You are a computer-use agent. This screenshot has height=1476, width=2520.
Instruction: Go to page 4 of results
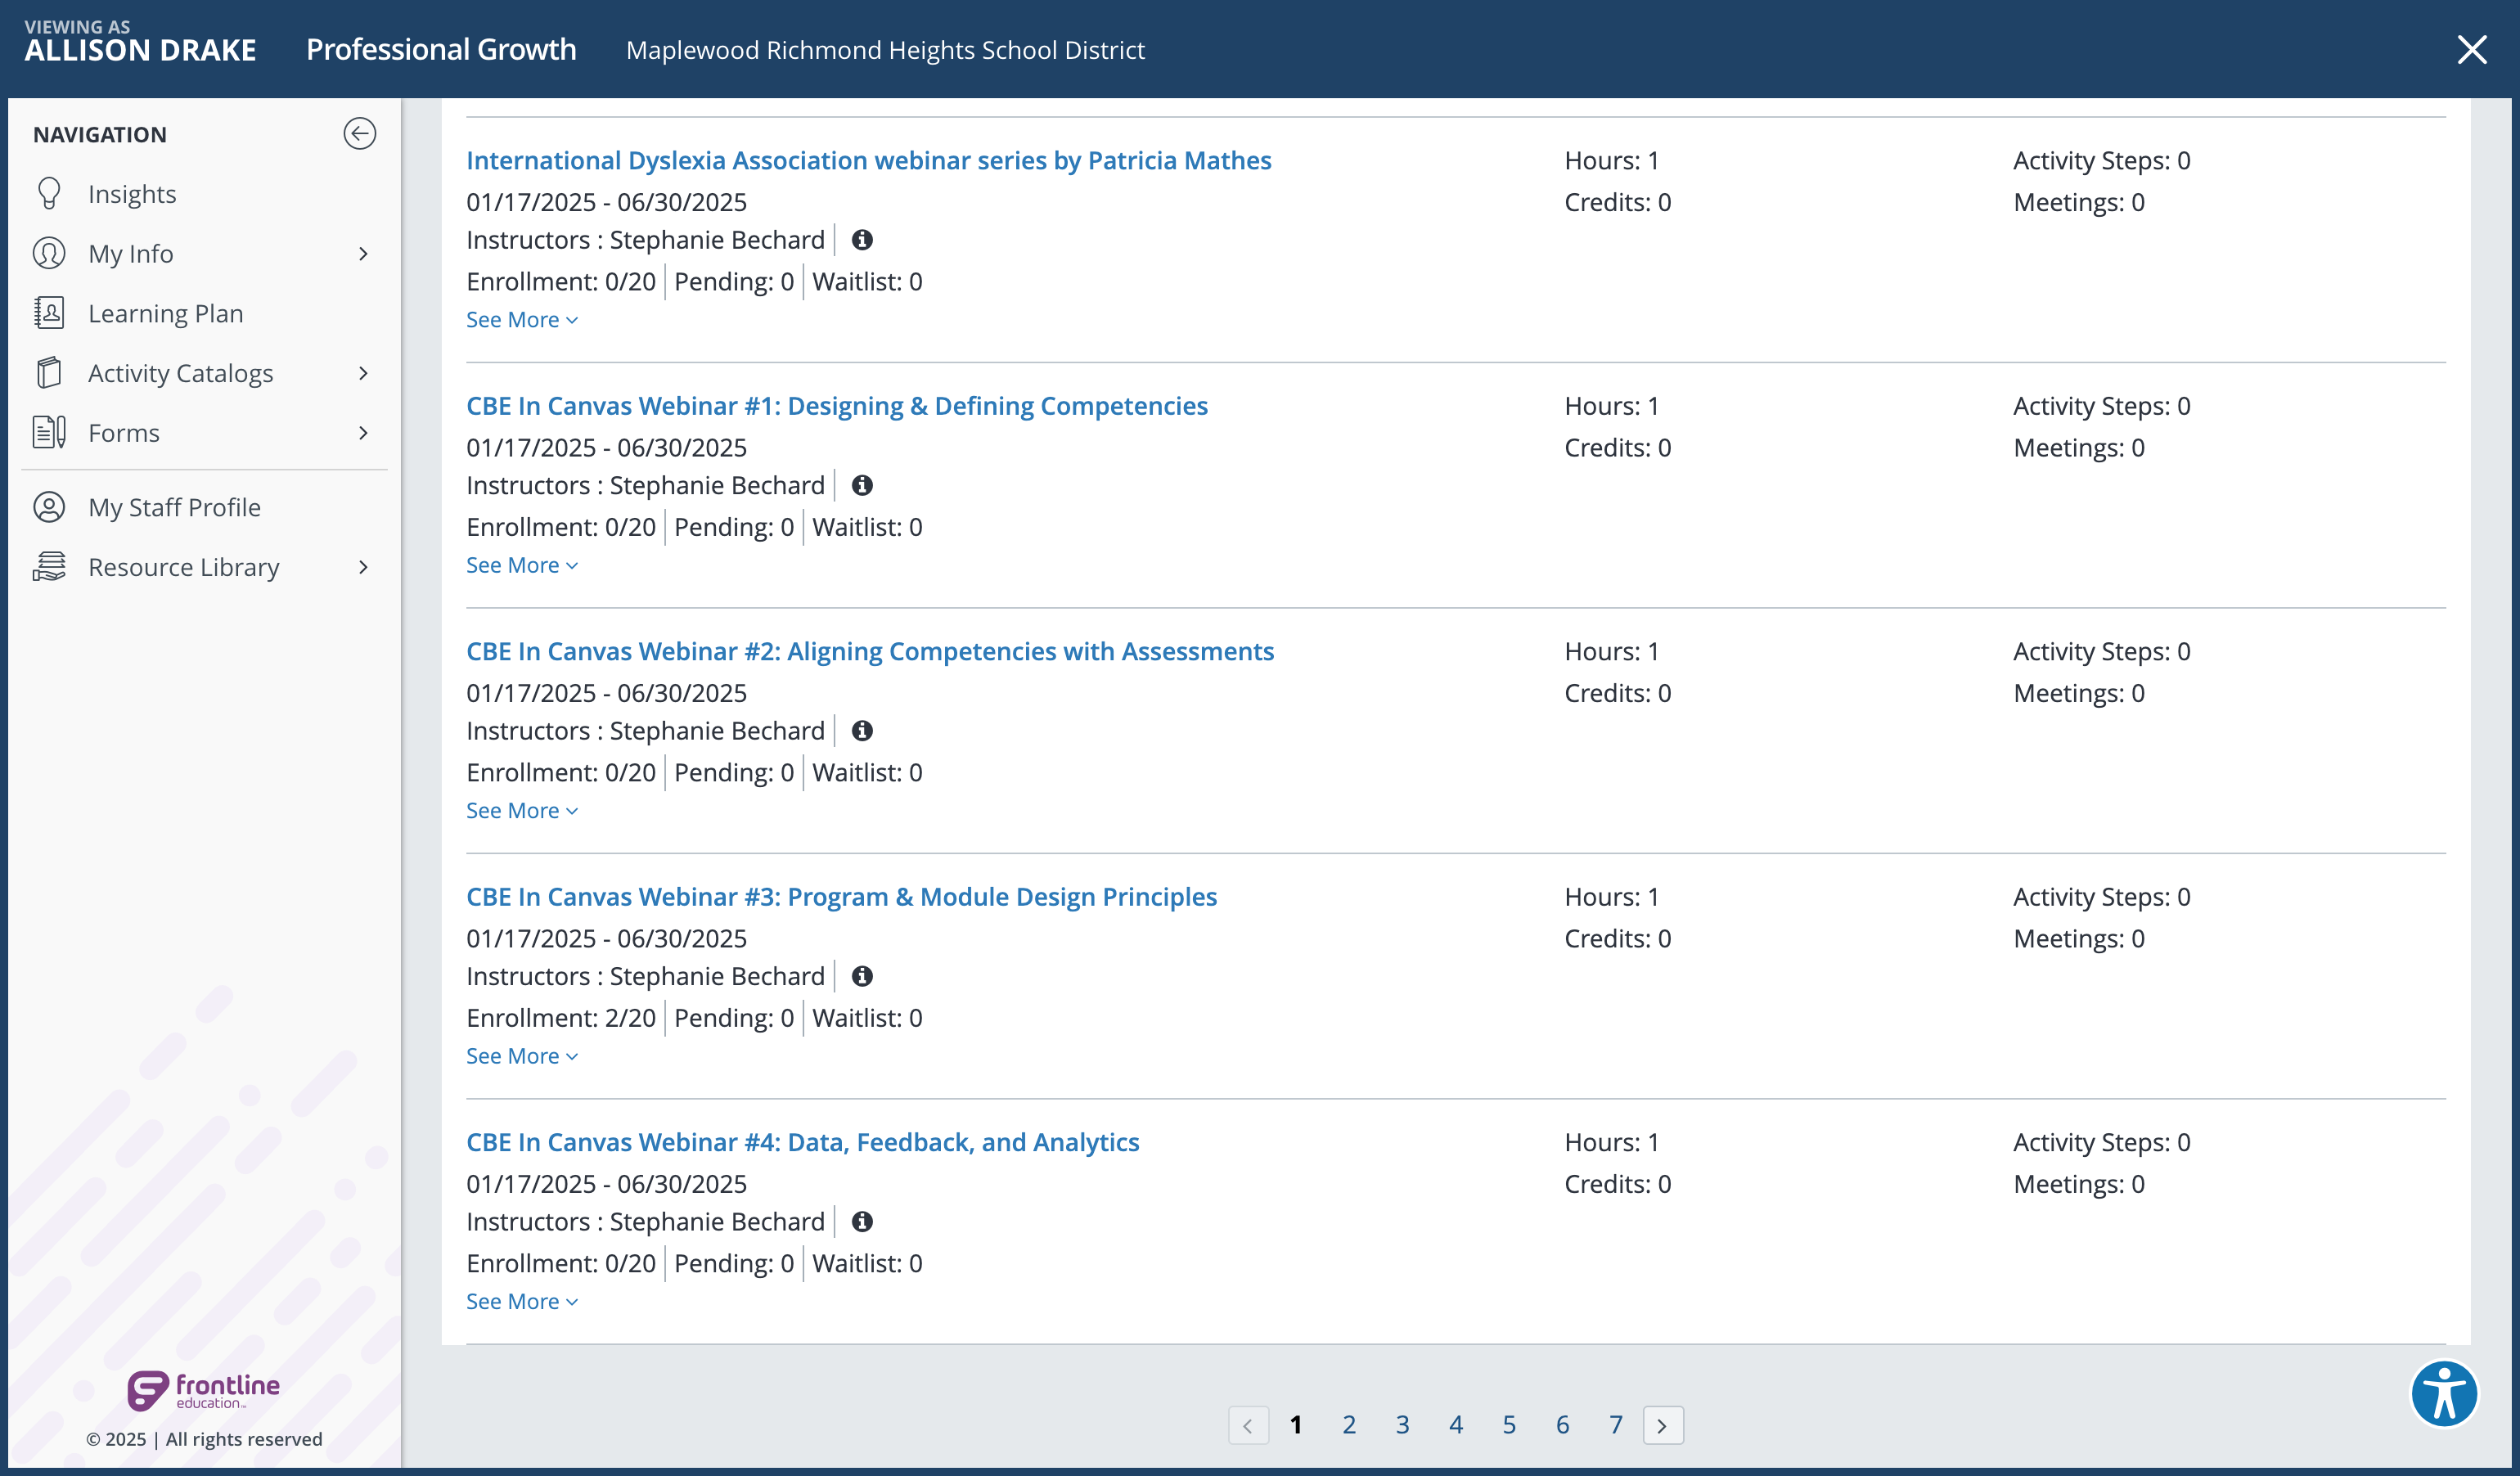click(x=1456, y=1425)
